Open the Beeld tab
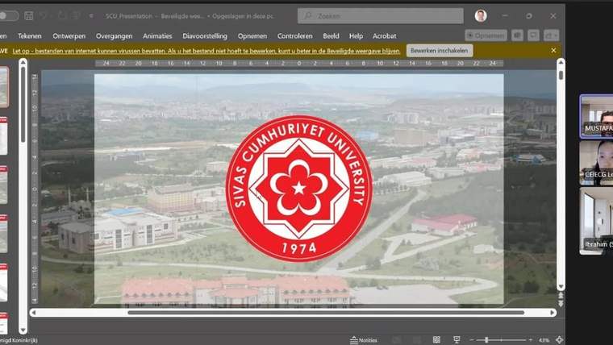613x345 pixels. pos(331,36)
